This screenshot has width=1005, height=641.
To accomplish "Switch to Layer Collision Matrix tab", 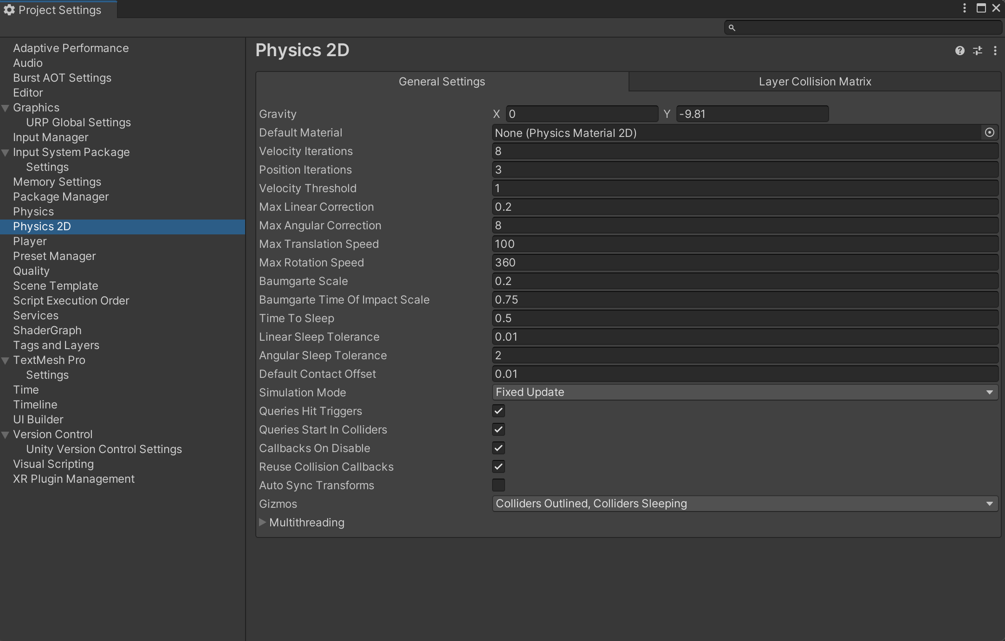I will click(815, 82).
